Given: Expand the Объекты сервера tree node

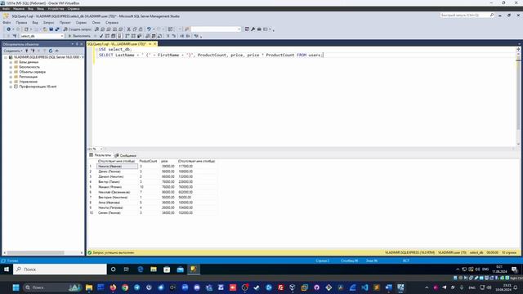Looking at the screenshot, I should pos(11,72).
